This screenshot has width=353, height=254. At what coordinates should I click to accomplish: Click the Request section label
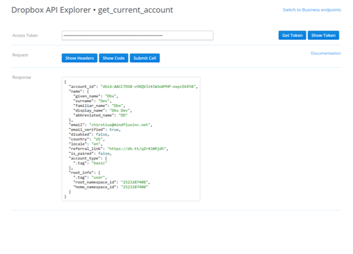pos(20,55)
